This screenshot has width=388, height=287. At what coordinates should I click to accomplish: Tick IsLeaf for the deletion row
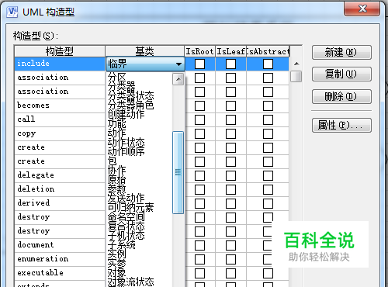[230, 189]
